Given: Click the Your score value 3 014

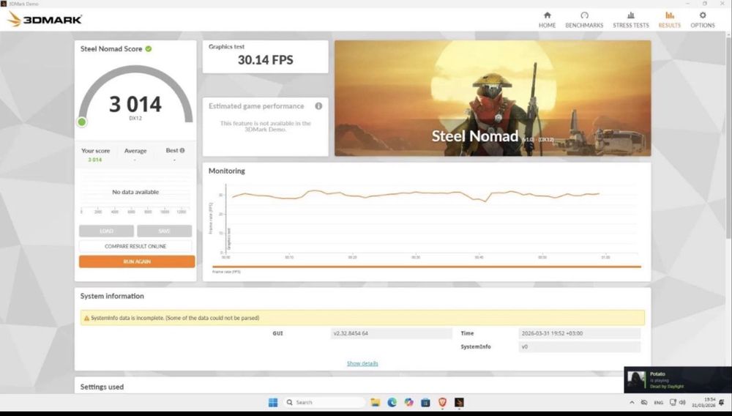Looking at the screenshot, I should point(94,160).
